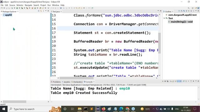The width and height of the screenshot is (200, 112).
Task: Open the Help menu
Action: pos(62,5)
